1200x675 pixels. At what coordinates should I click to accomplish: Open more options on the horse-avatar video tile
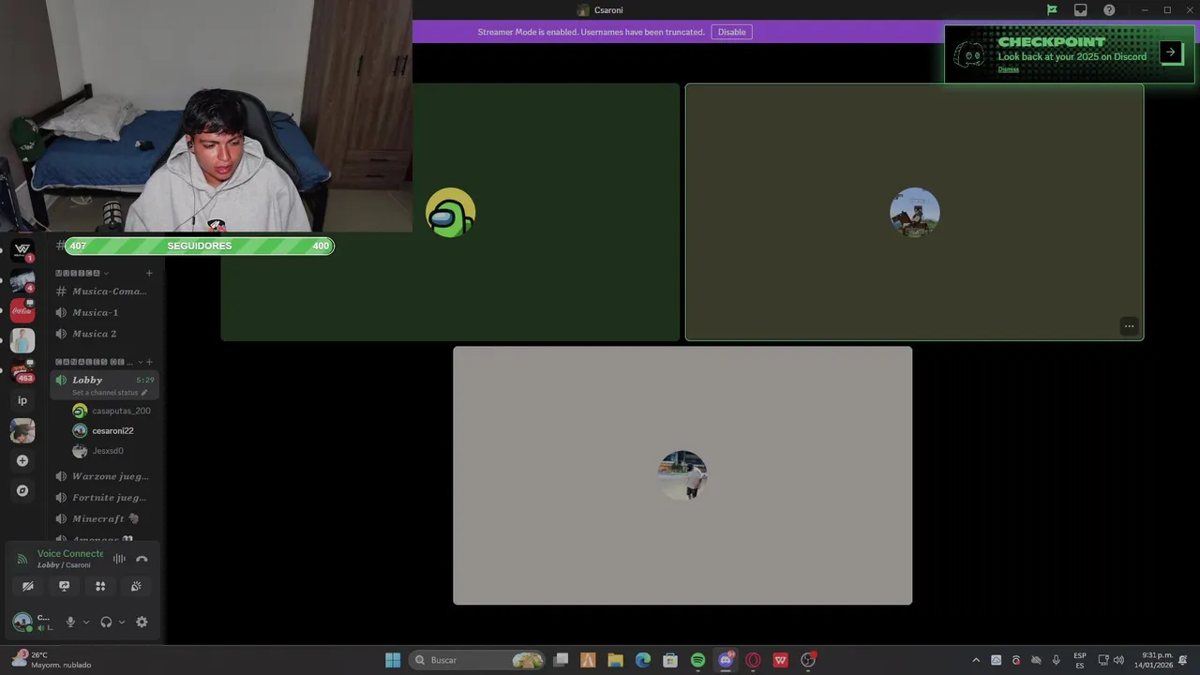tap(1129, 326)
